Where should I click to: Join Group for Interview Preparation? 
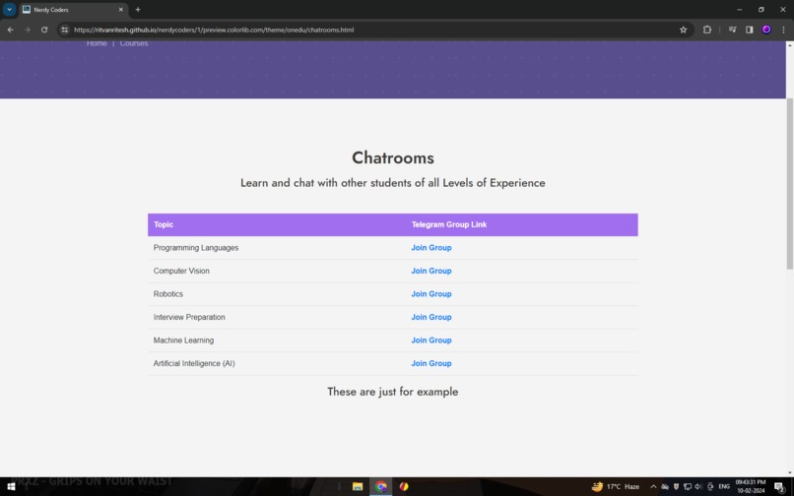point(430,317)
